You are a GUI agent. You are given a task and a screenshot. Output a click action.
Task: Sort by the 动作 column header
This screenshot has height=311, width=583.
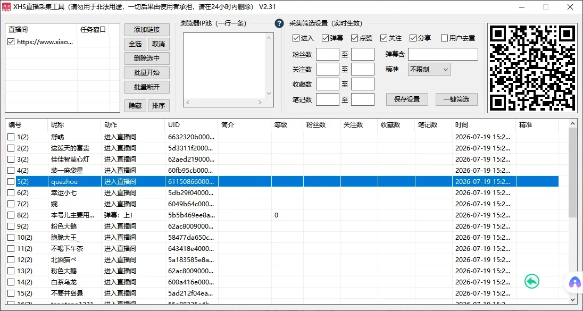click(x=133, y=125)
